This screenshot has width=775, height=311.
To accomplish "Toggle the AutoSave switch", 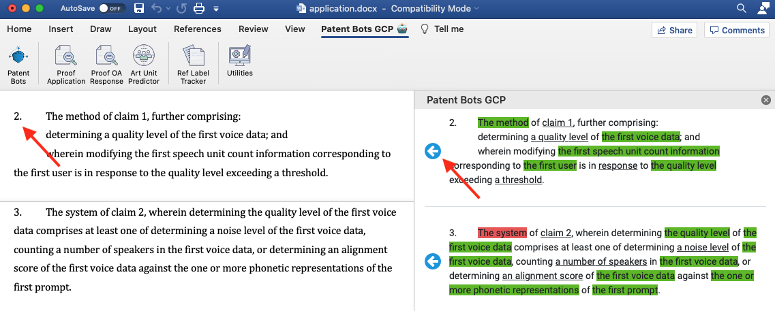I will pos(112,8).
